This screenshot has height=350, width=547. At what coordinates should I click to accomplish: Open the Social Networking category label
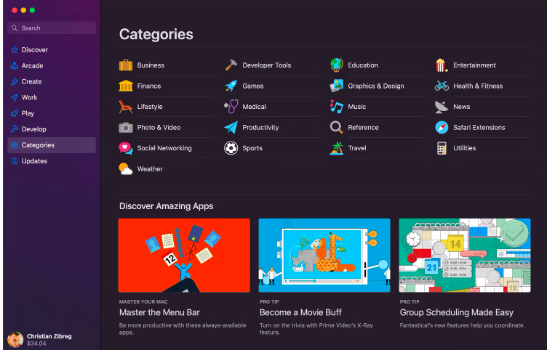coord(164,148)
